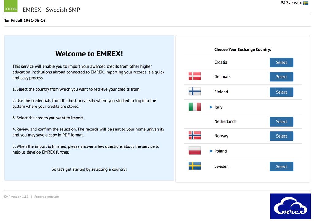Click the Poland flag icon
The width and height of the screenshot is (314, 222).
point(194,150)
